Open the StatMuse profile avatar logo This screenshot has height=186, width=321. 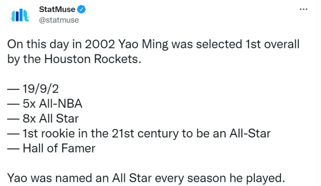point(20,15)
